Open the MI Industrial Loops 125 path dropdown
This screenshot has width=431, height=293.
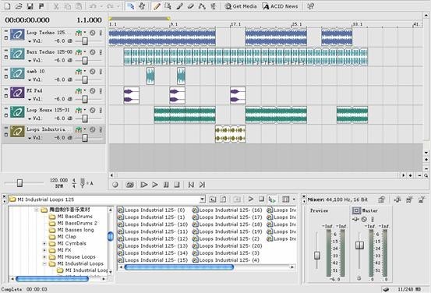(203, 199)
